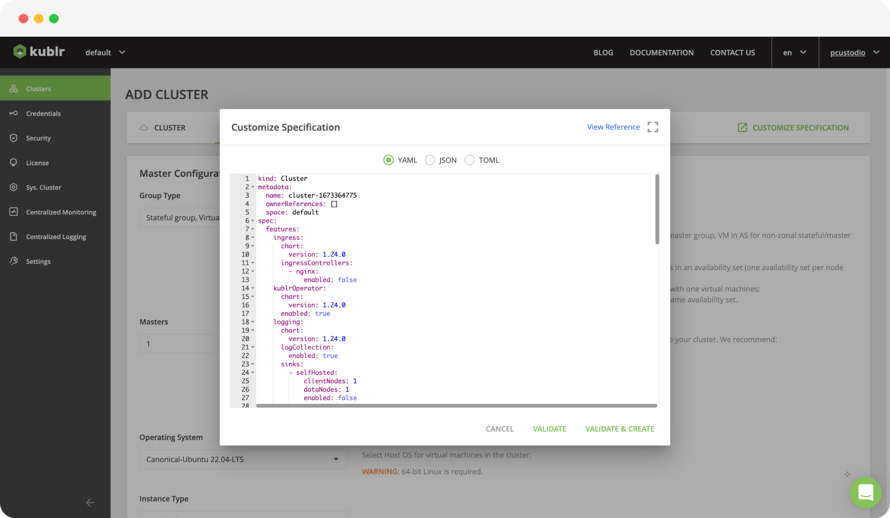The height and width of the screenshot is (518, 890).
Task: Open the default space dropdown
Action: (105, 52)
